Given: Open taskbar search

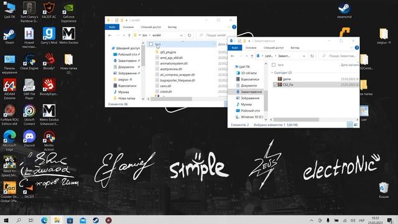Looking at the screenshot, I should [19, 220].
